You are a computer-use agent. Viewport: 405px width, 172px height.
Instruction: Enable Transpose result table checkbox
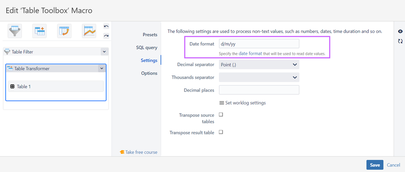point(221,132)
